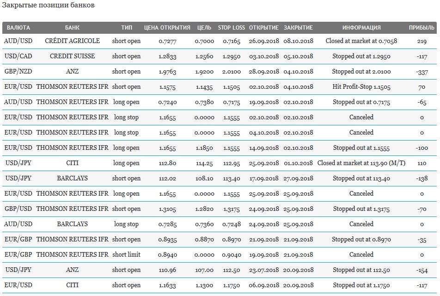Click the ЗАКРЫТИЕ column header
Viewport: 440px width, 296px height.
click(x=298, y=28)
